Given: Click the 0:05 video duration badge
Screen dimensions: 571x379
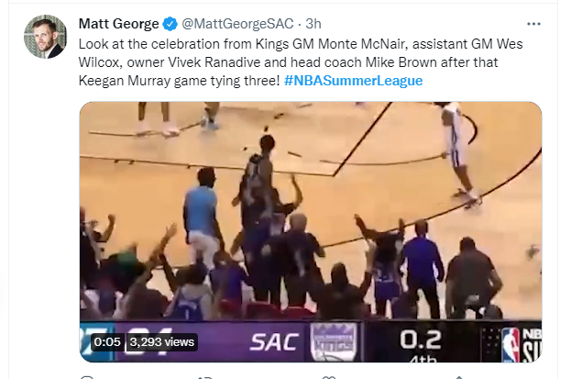Looking at the screenshot, I should [107, 341].
